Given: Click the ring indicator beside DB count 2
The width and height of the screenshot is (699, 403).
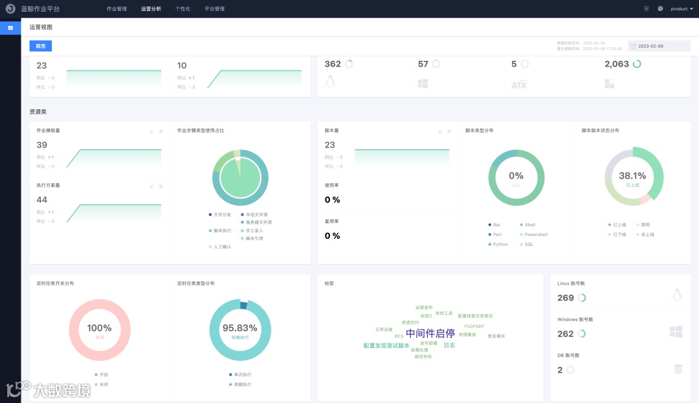Looking at the screenshot, I should pos(570,369).
